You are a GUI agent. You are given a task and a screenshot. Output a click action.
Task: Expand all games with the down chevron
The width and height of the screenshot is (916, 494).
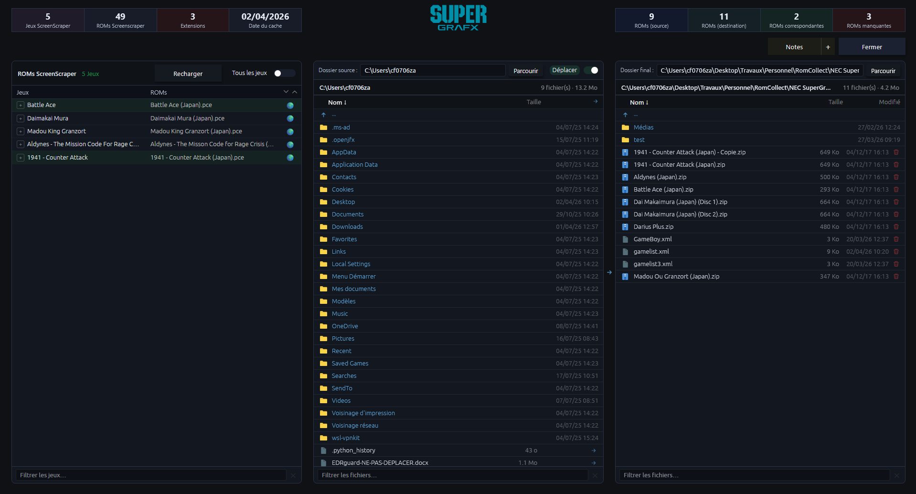[286, 92]
